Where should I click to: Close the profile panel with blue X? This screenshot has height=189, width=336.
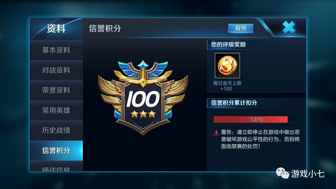coord(289,28)
